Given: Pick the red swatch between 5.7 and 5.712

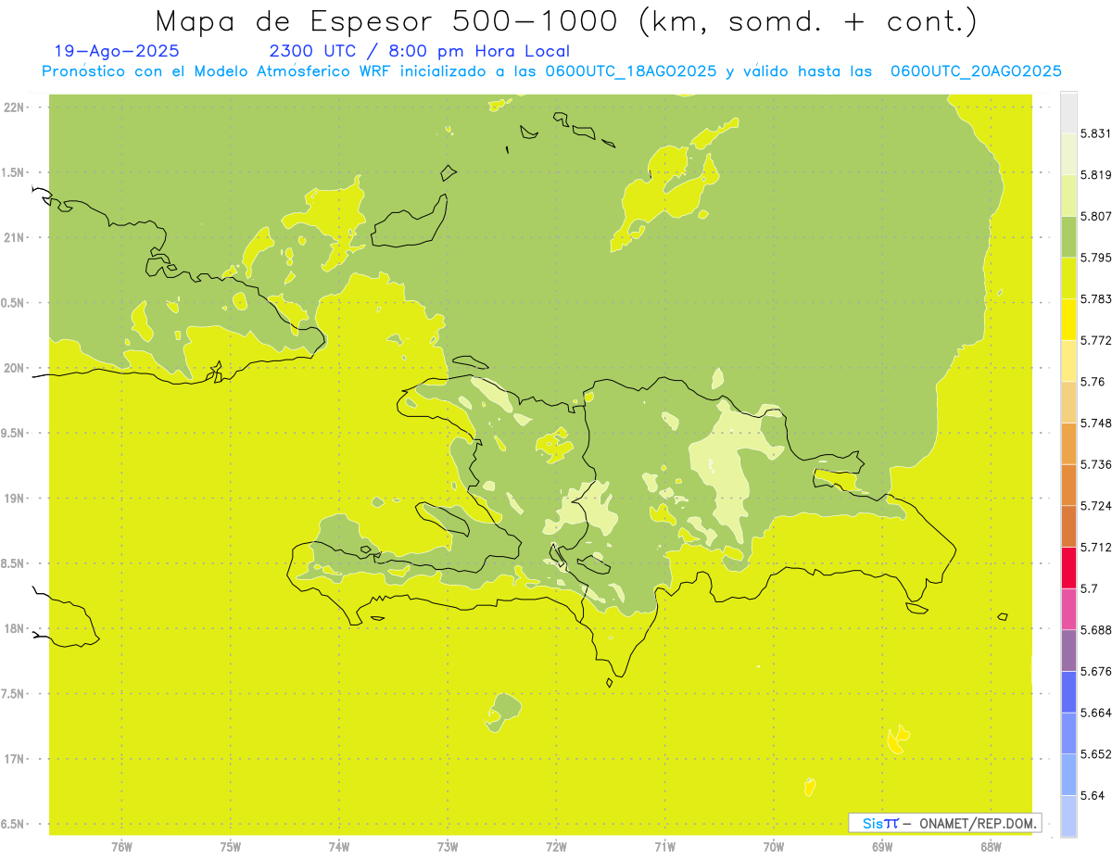Looking at the screenshot, I should pyautogui.click(x=1068, y=567).
